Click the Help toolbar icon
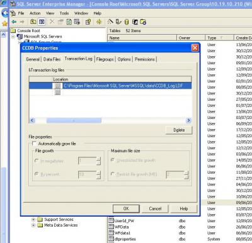Screen dimensions: 252x243 pos(88,21)
